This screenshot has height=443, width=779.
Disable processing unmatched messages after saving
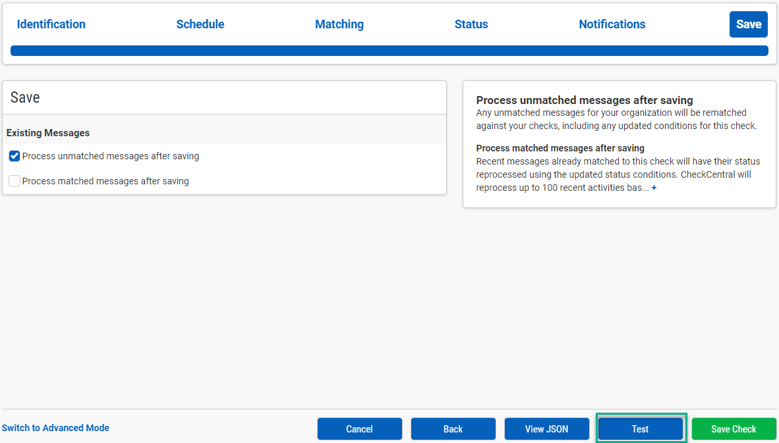tap(14, 156)
